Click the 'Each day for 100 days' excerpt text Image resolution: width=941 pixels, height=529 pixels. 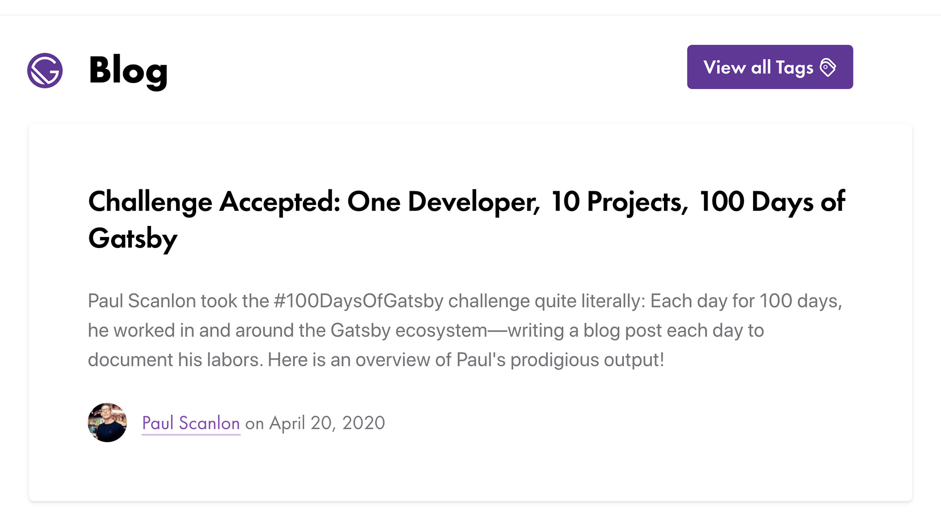coord(746,301)
